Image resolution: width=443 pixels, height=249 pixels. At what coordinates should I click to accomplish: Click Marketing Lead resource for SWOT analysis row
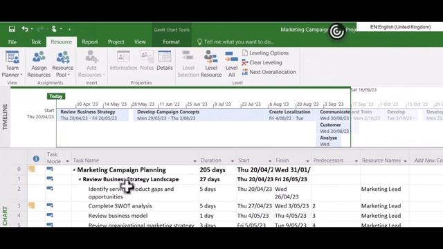tap(381, 206)
